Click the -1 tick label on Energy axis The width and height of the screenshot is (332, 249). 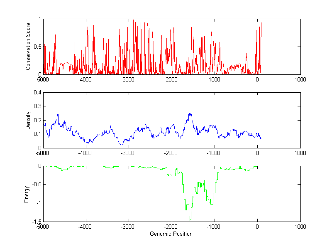pyautogui.click(x=39, y=203)
